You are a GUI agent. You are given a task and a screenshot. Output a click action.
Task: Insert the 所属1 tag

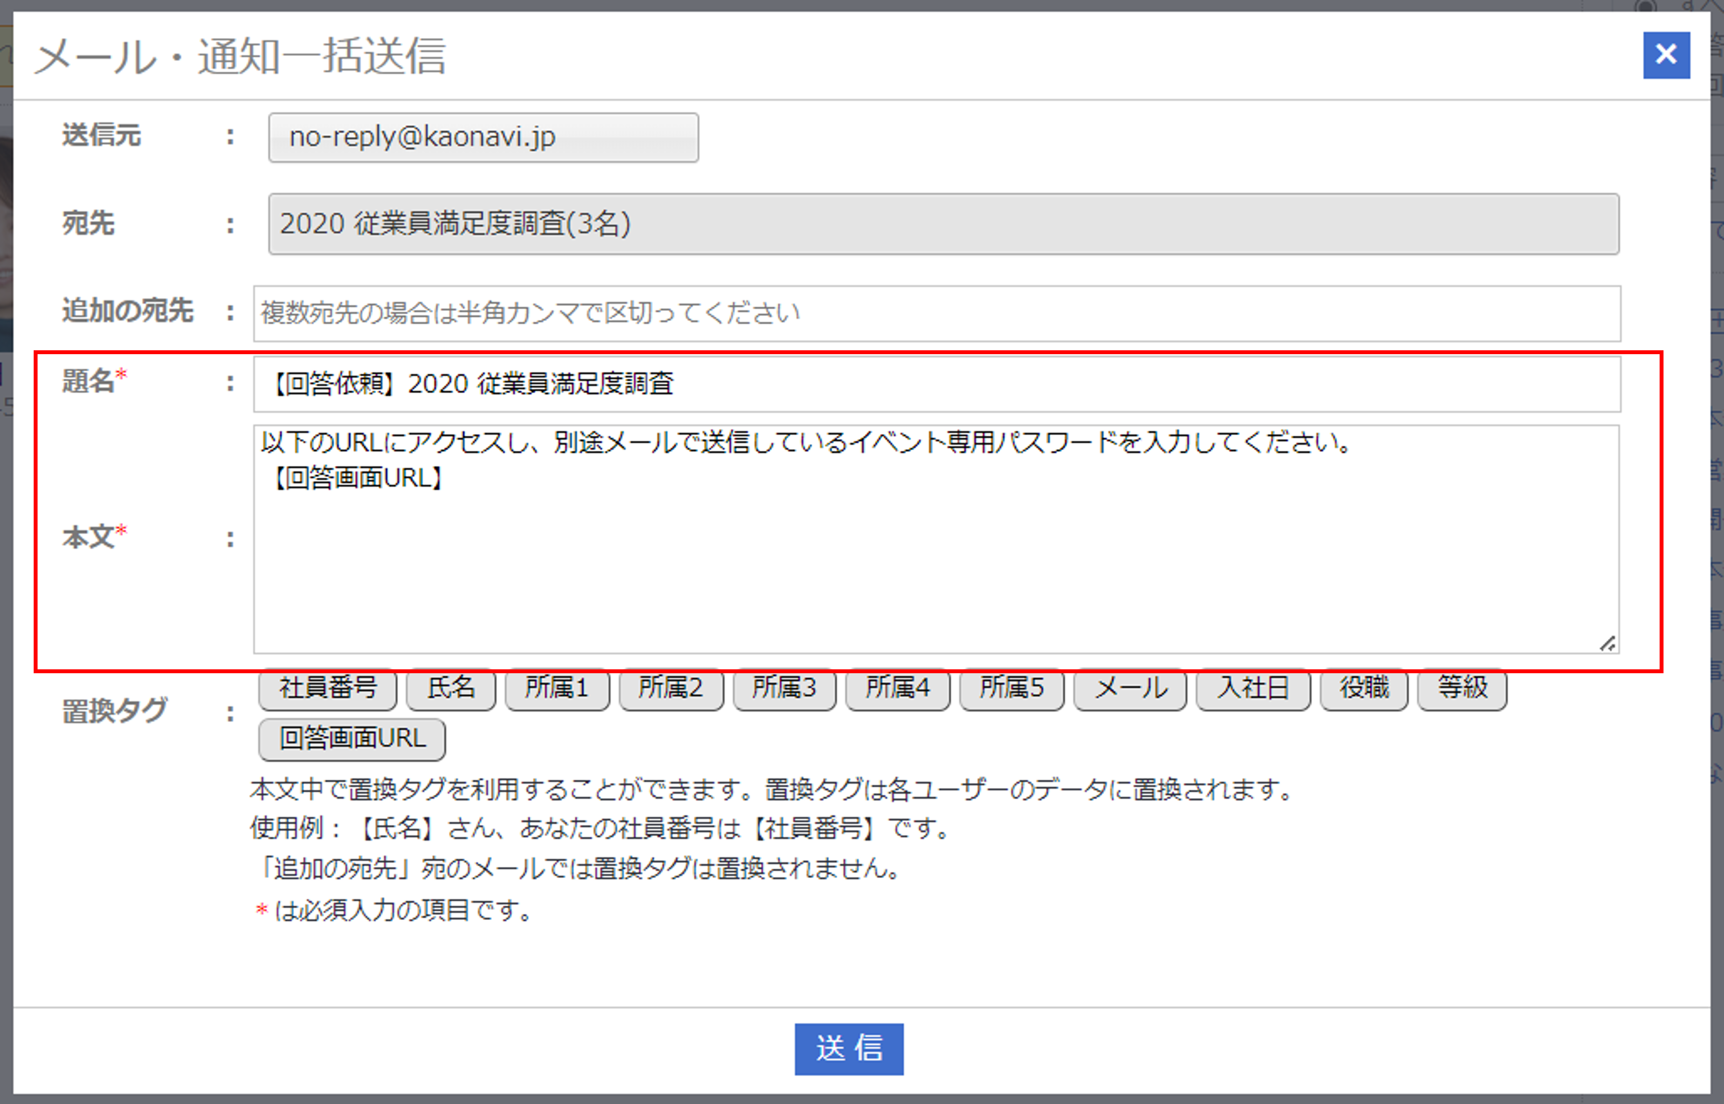tap(557, 688)
